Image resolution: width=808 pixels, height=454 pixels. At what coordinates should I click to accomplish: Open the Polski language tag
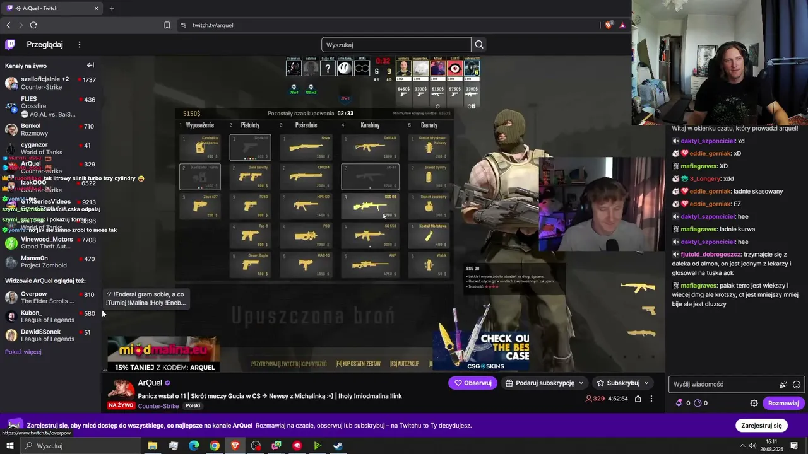click(x=193, y=406)
